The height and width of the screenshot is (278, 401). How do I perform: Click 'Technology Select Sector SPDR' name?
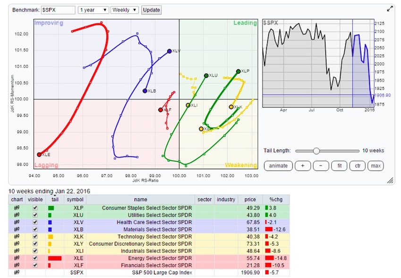pyautogui.click(x=154, y=237)
